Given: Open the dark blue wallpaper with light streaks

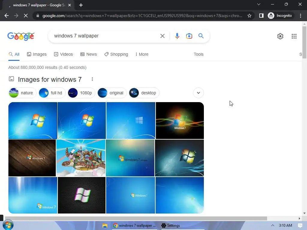Looking at the screenshot, I should [x=179, y=158].
